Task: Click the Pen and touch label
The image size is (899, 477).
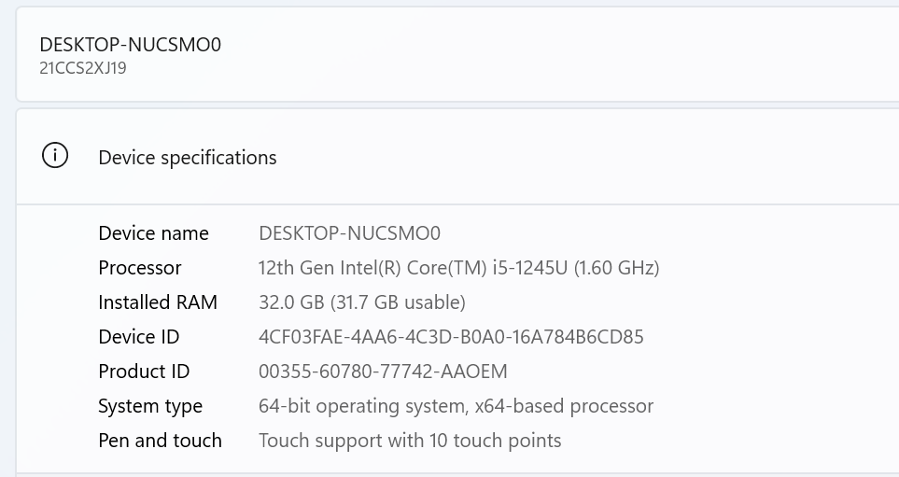Action: [160, 441]
